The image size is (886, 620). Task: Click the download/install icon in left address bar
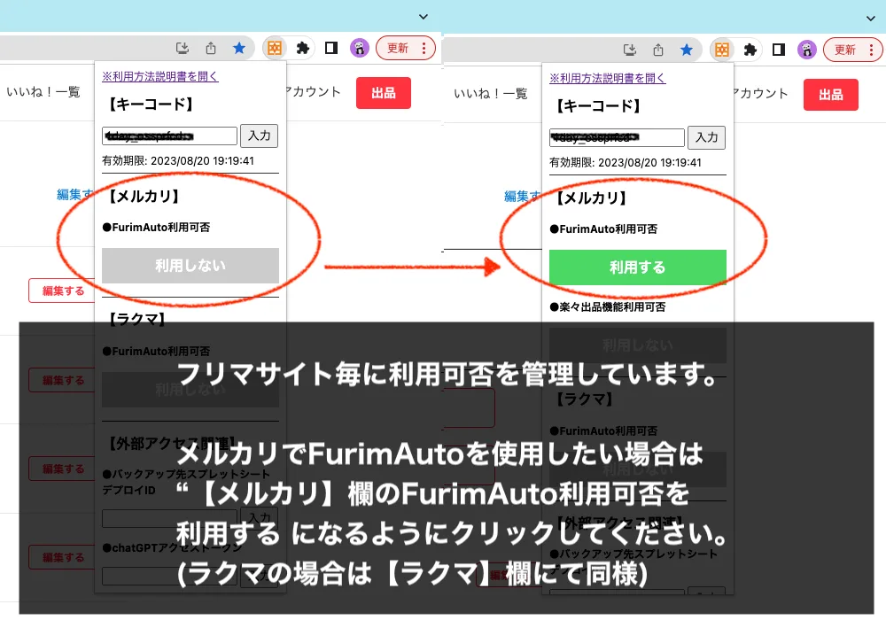click(183, 48)
